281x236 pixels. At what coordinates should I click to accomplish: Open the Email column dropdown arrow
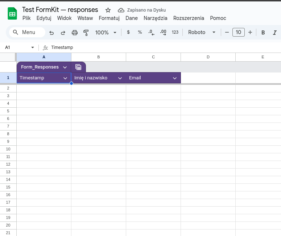tap(175, 78)
